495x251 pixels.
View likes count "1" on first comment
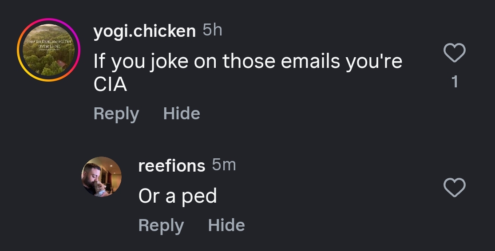455,82
